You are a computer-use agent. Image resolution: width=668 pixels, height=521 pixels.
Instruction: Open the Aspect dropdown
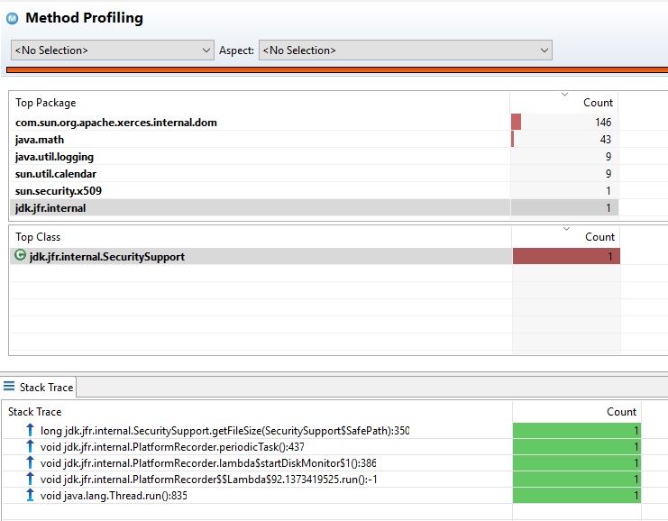pos(405,50)
